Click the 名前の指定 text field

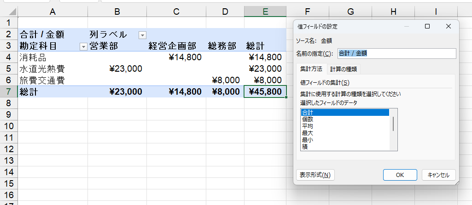396,53
